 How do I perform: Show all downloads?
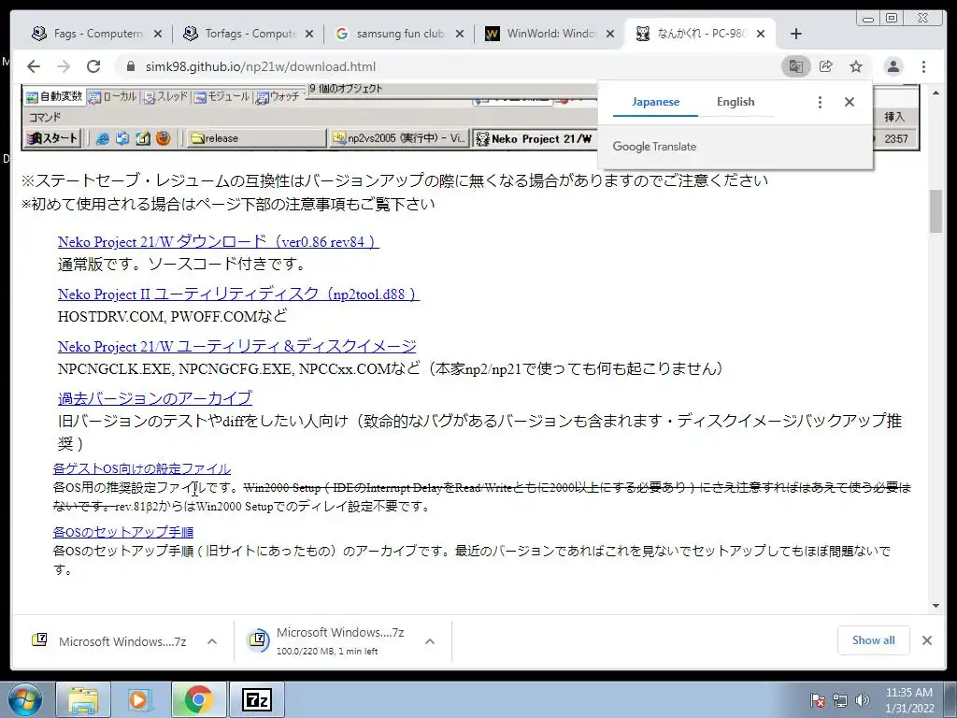pyautogui.click(x=874, y=640)
